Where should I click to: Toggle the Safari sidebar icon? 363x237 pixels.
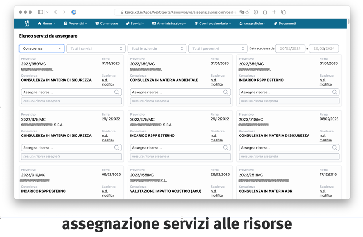click(x=40, y=12)
